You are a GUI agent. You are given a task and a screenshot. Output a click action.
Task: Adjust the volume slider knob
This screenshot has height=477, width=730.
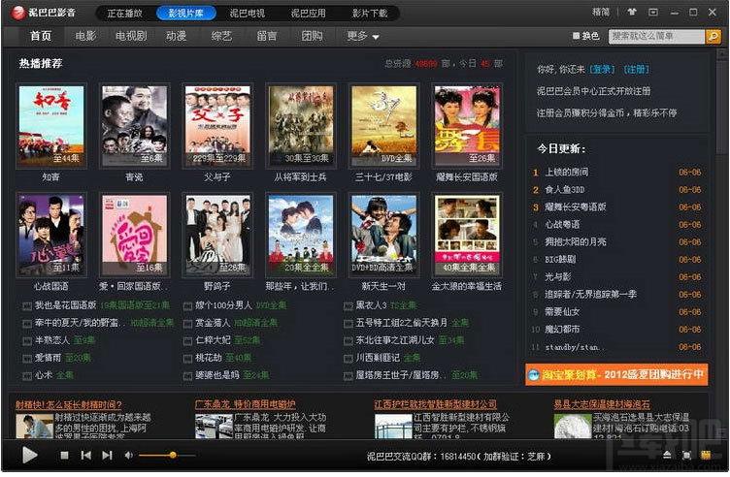[x=173, y=455]
